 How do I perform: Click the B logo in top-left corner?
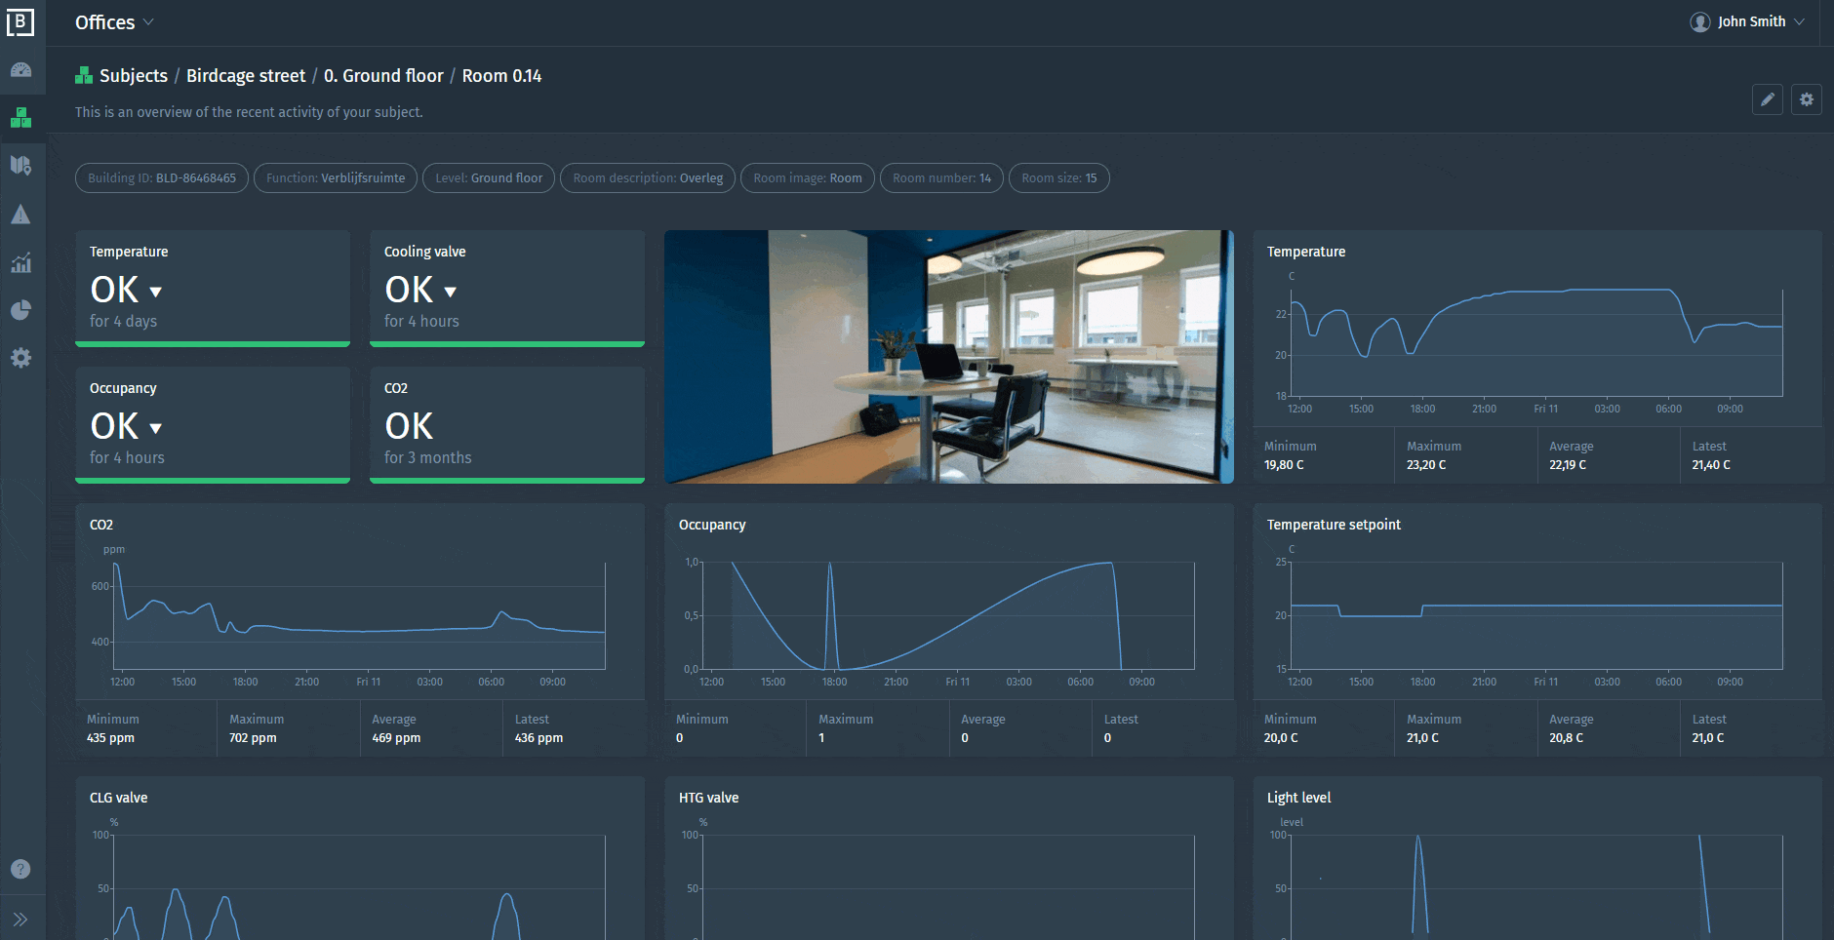point(20,21)
